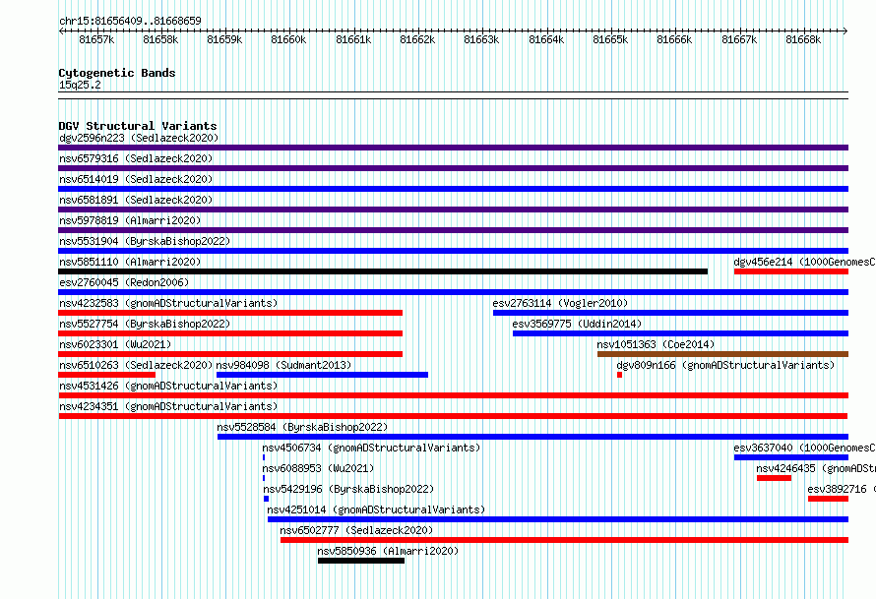Screen dimensions: 876x599
Task: Click the blue nsv984098 variant bar
Action: click(323, 375)
